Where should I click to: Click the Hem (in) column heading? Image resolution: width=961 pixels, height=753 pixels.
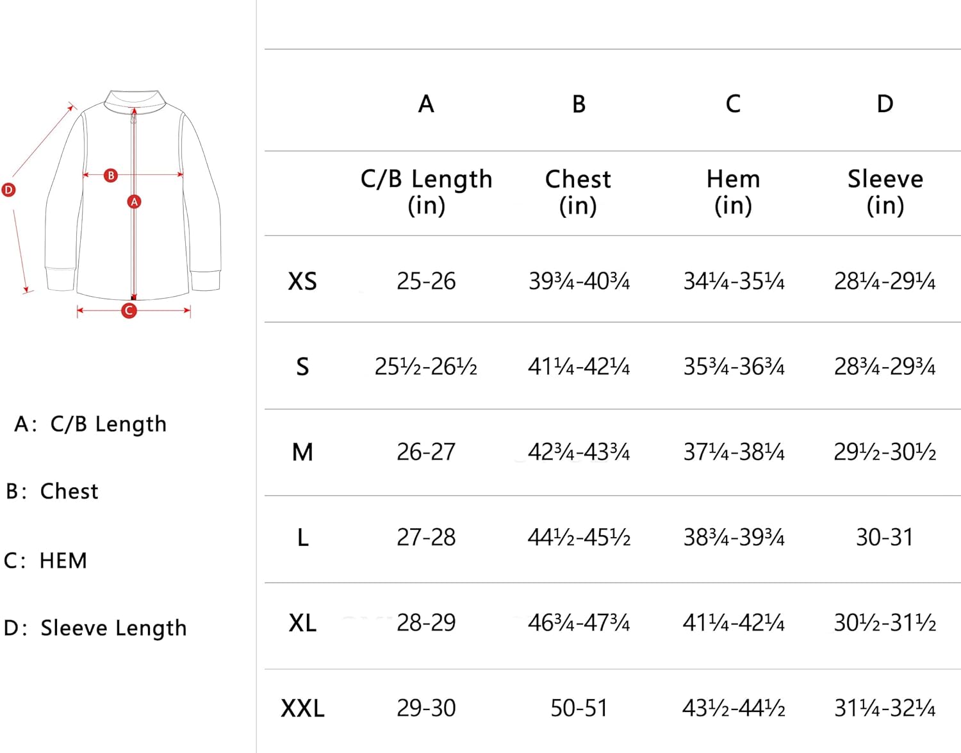tap(734, 192)
